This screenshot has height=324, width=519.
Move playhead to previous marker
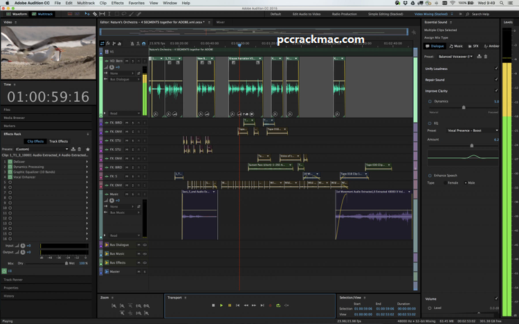tap(237, 305)
